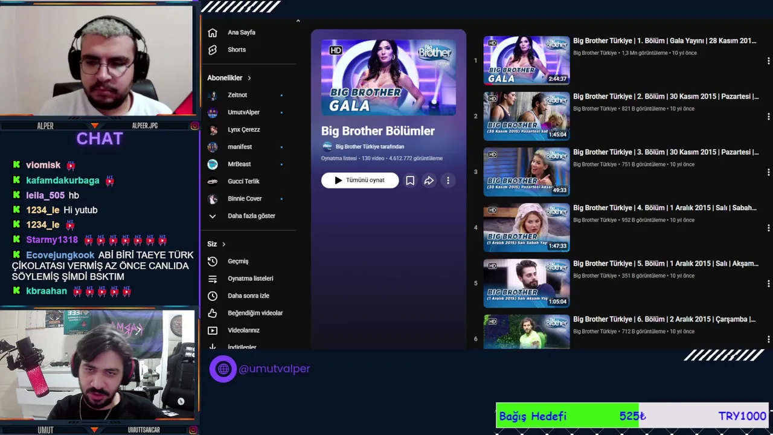Viewport: 773px width, 435px height.
Task: Open options menu for 5. Bölüm video
Action: [768, 283]
